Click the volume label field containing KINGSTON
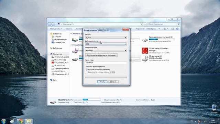 click(106, 63)
